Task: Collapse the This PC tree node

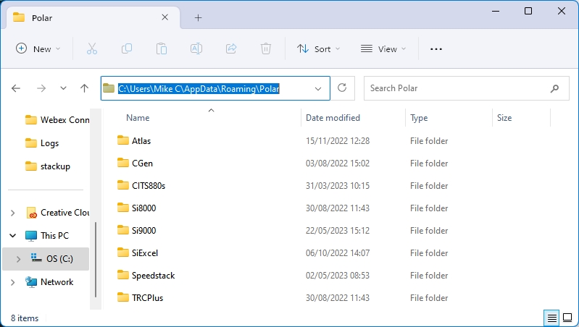Action: pyautogui.click(x=12, y=236)
